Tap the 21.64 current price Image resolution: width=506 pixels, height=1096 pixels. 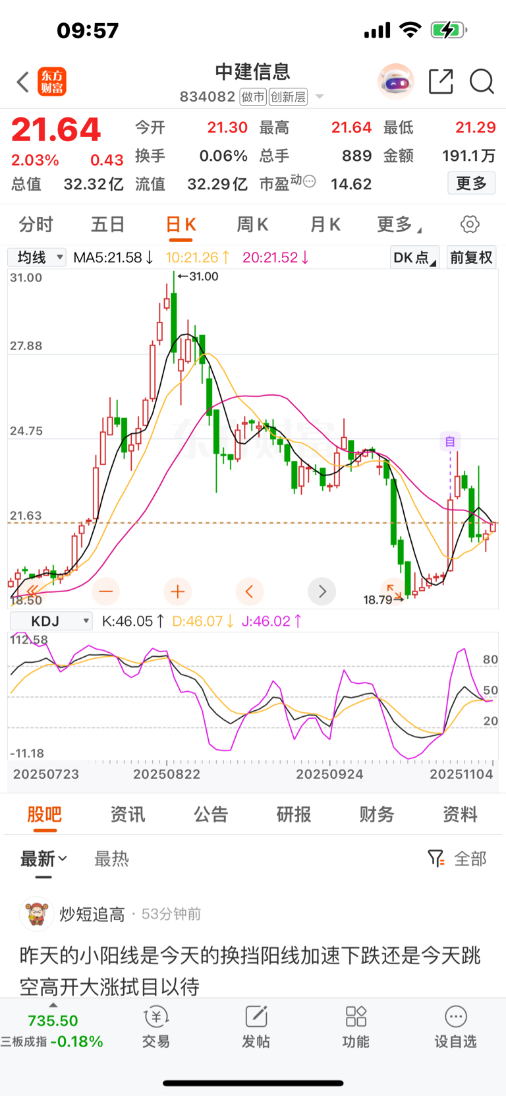click(56, 129)
